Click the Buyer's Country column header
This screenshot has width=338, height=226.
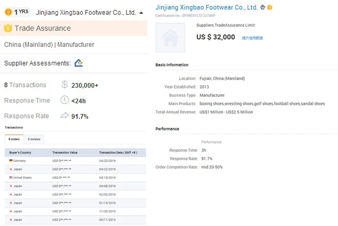pyautogui.click(x=20, y=152)
